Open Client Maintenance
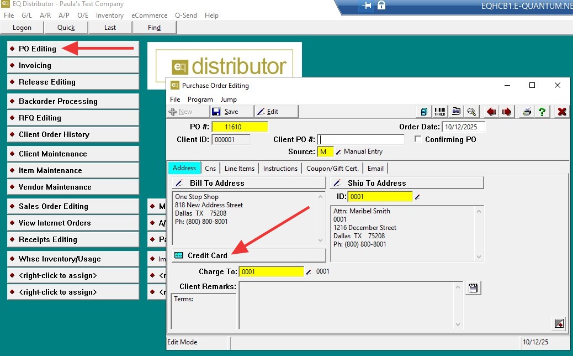This screenshot has height=356, width=573. pos(73,154)
